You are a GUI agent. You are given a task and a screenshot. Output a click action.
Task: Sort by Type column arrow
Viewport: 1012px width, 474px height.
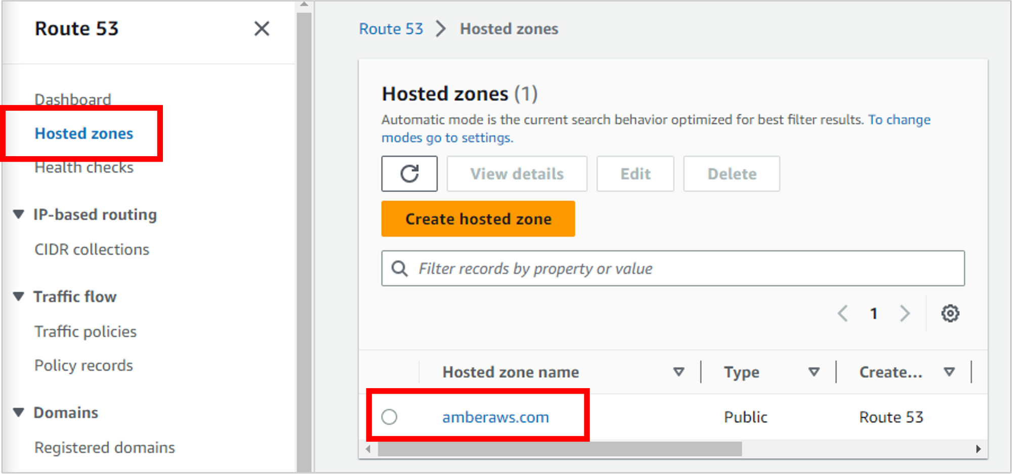814,372
